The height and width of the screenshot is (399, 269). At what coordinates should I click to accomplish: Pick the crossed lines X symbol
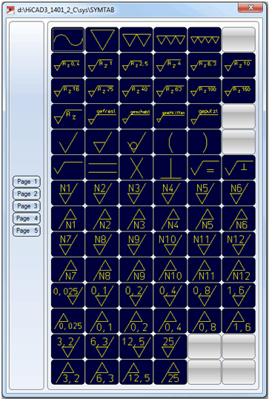click(x=136, y=168)
